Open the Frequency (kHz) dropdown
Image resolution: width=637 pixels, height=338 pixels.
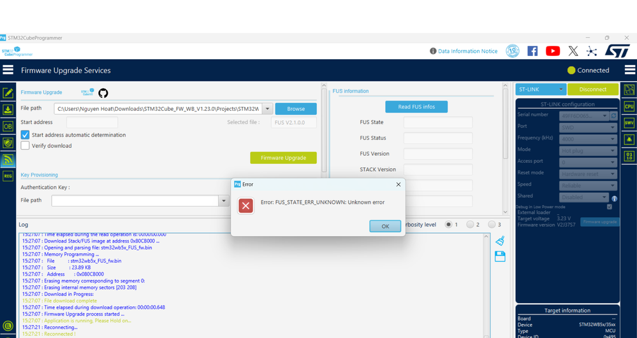click(589, 139)
